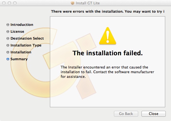The height and width of the screenshot is (121, 171).
Task: Select the Destination Select step label
Action: tap(27, 38)
